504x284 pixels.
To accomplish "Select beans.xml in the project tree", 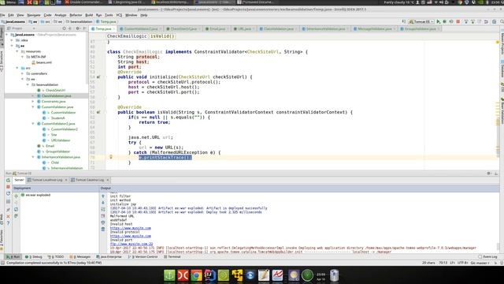I will pos(42,62).
